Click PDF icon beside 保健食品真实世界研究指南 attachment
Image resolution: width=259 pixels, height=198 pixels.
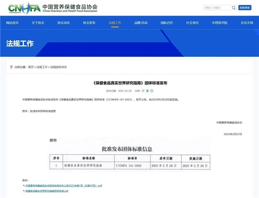[24, 191]
